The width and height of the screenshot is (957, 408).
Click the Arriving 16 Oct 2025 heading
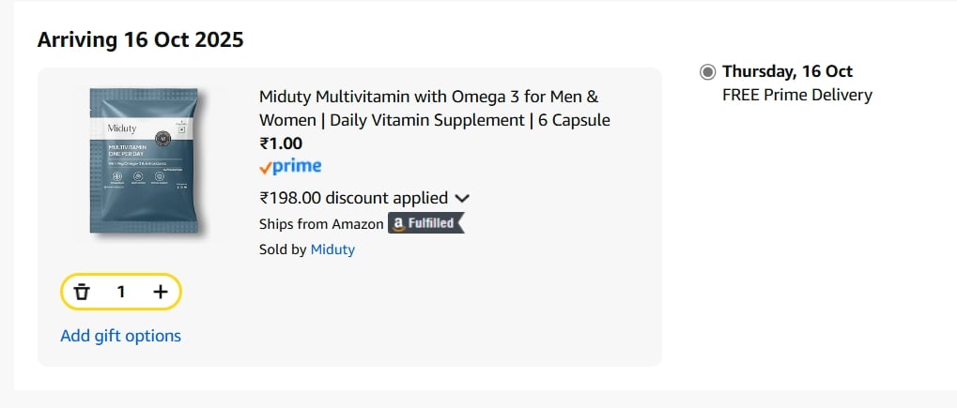coord(140,39)
